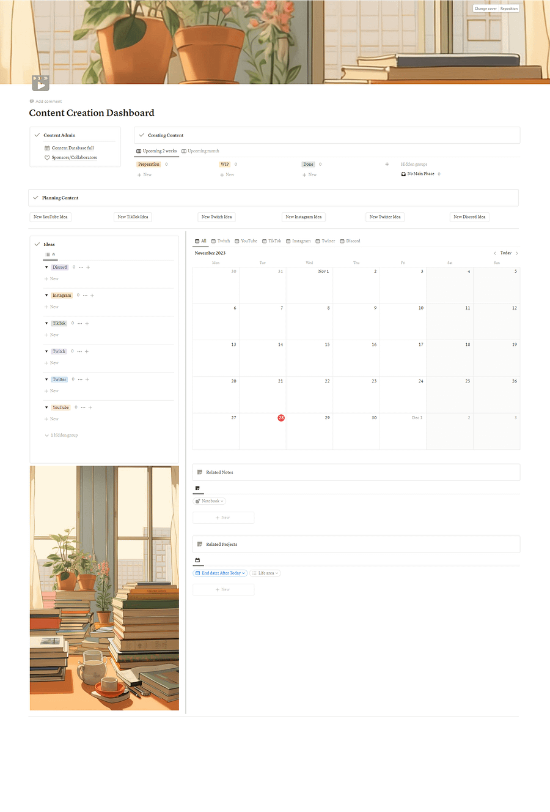
Task: Switch to Upcoming month tab
Action: (200, 151)
